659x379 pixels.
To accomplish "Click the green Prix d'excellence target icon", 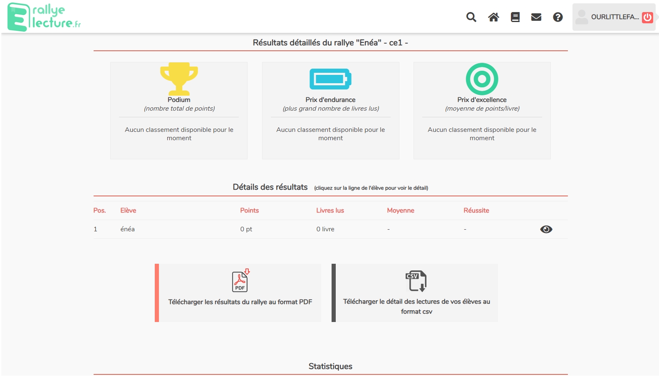I will [x=482, y=79].
